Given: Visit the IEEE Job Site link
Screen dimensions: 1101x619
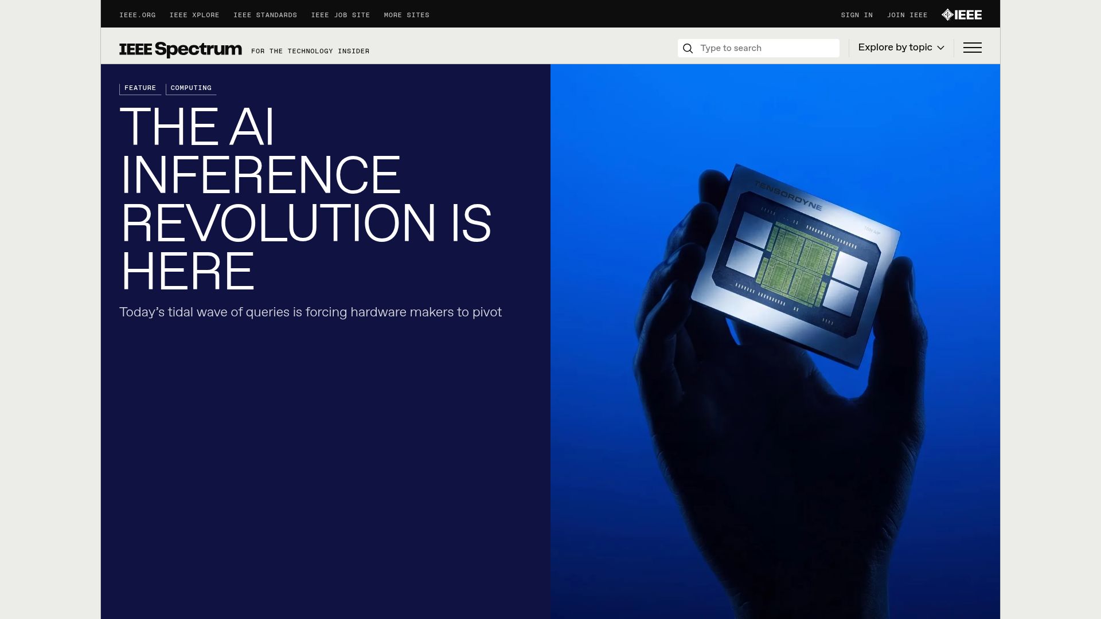Looking at the screenshot, I should click(341, 15).
